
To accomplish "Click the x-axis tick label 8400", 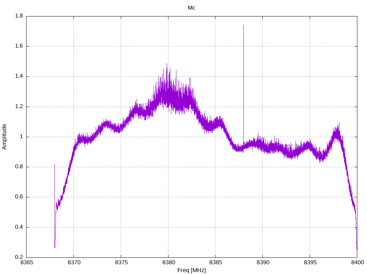I will 357,262.
